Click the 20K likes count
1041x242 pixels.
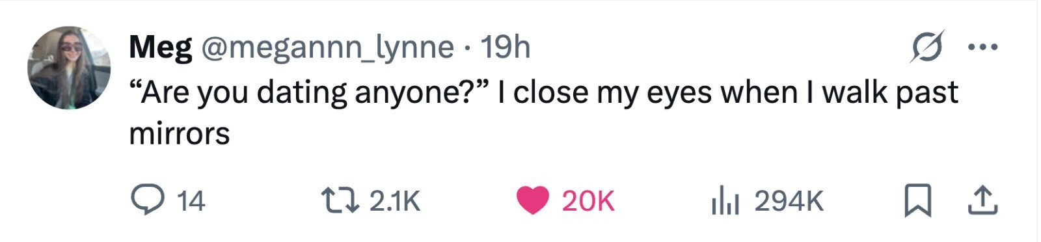pyautogui.click(x=588, y=201)
